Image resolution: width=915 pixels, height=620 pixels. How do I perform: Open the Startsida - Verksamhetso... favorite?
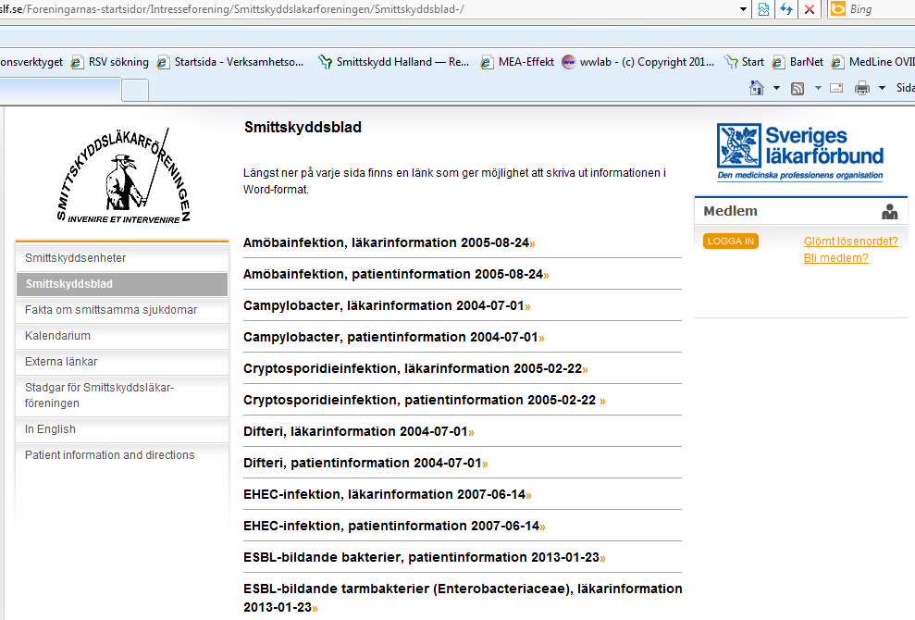pos(230,62)
